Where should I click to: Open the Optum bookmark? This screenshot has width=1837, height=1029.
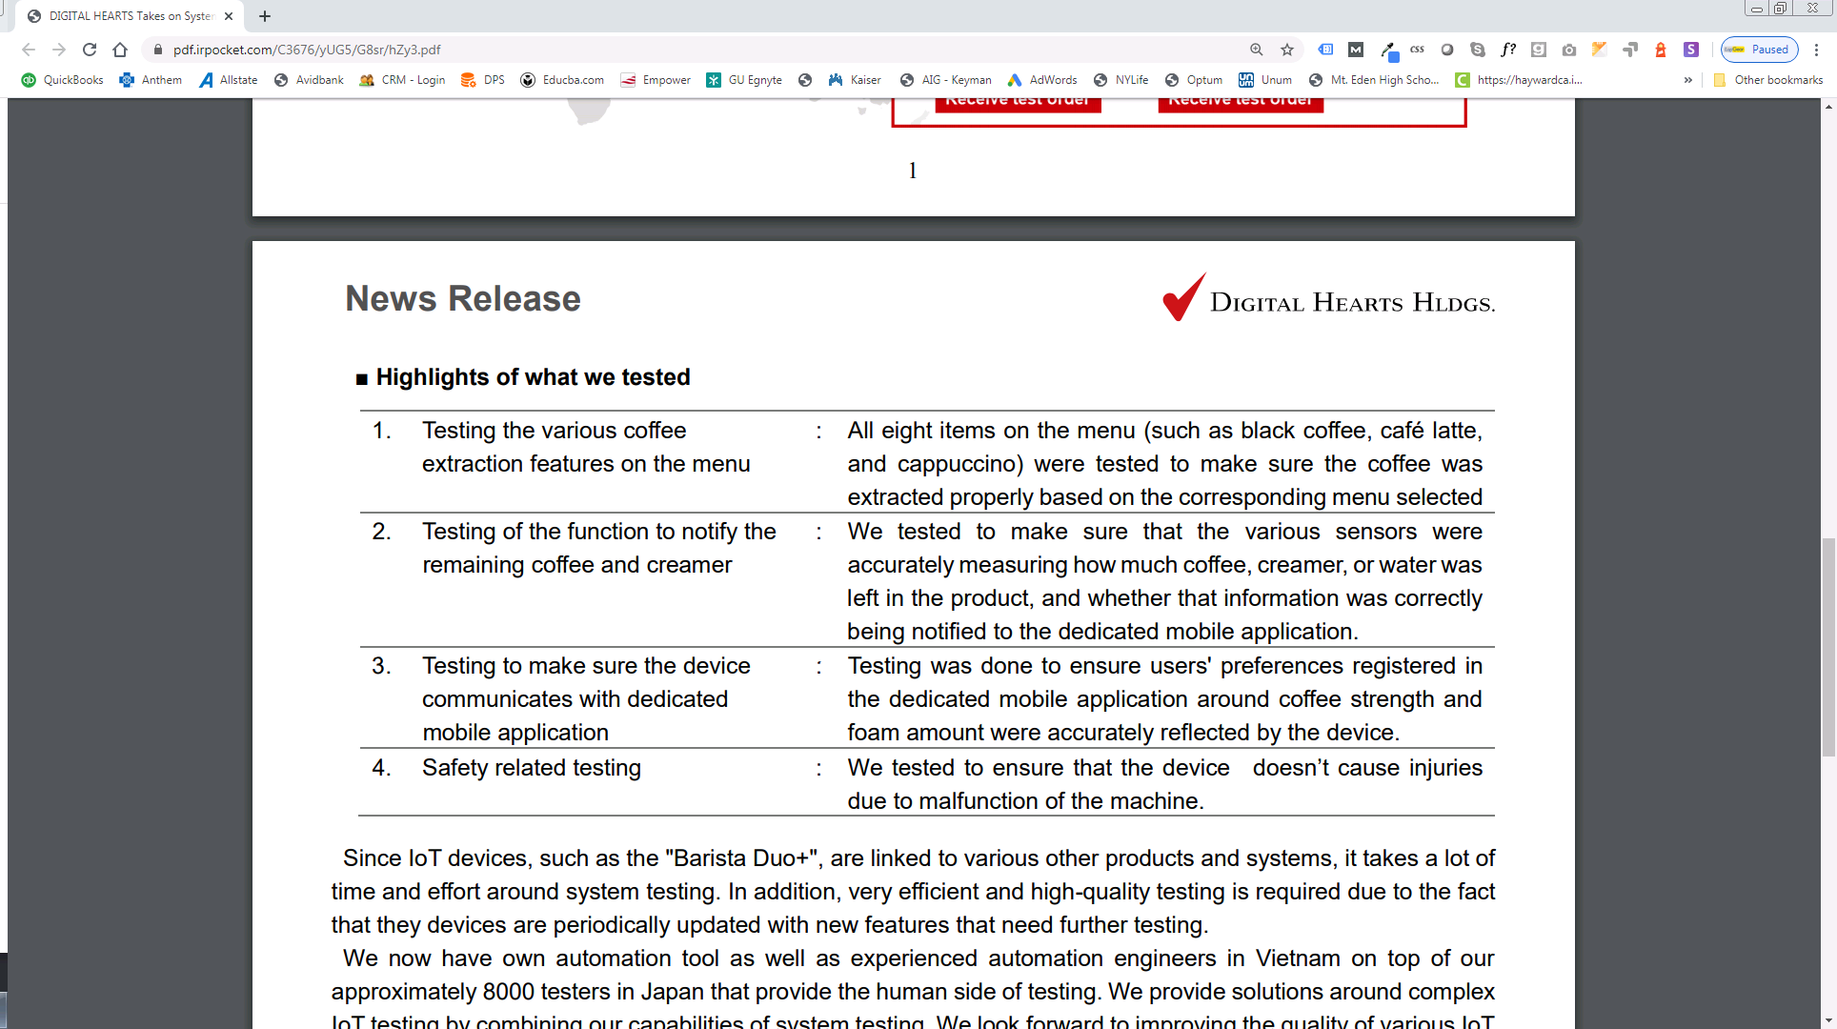tap(1194, 80)
